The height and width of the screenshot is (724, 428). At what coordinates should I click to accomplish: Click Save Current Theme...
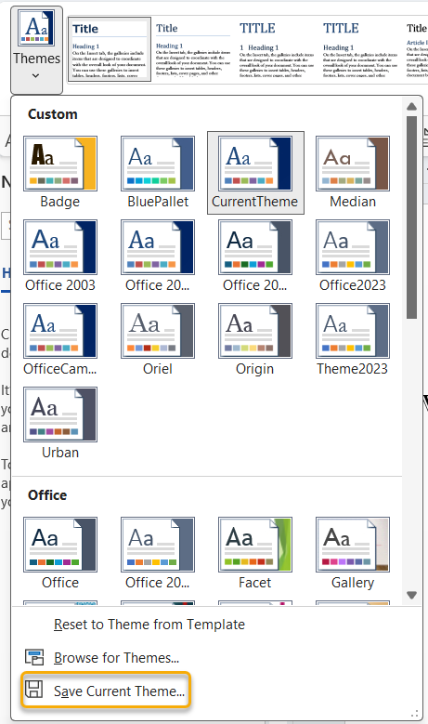[106, 691]
